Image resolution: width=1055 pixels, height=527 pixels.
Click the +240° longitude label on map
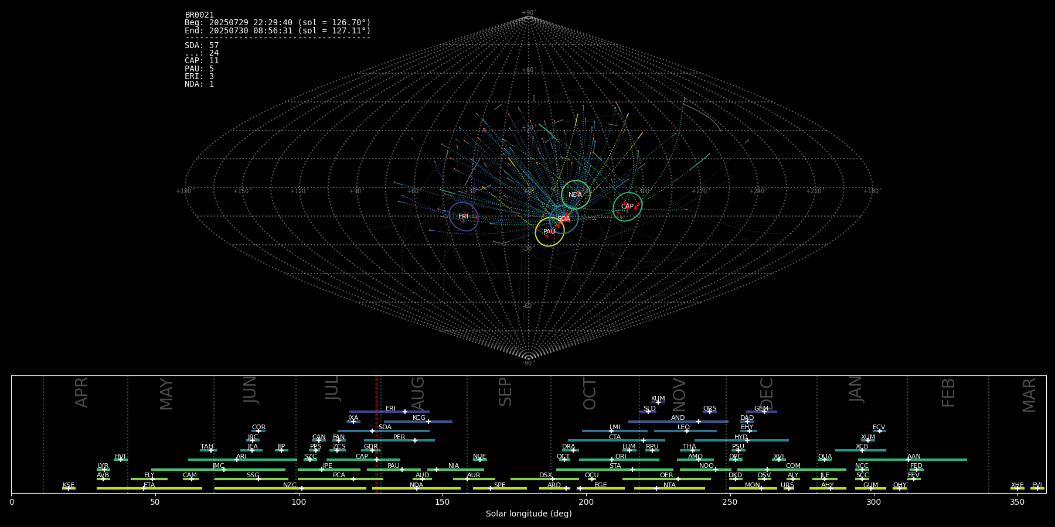click(x=756, y=191)
